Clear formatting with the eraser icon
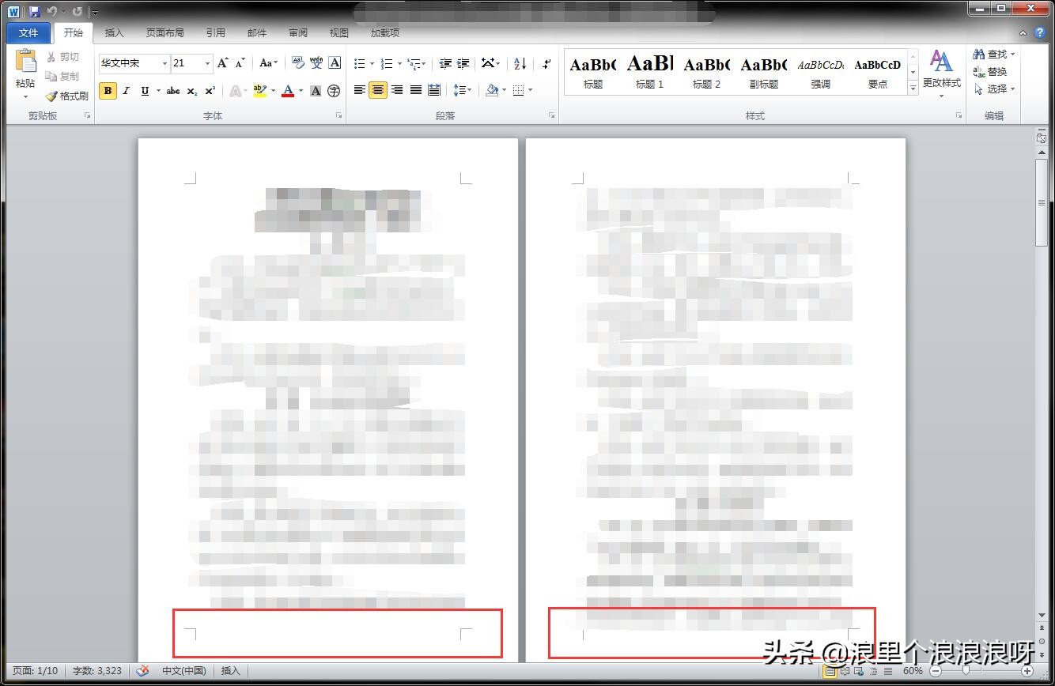 (x=298, y=63)
